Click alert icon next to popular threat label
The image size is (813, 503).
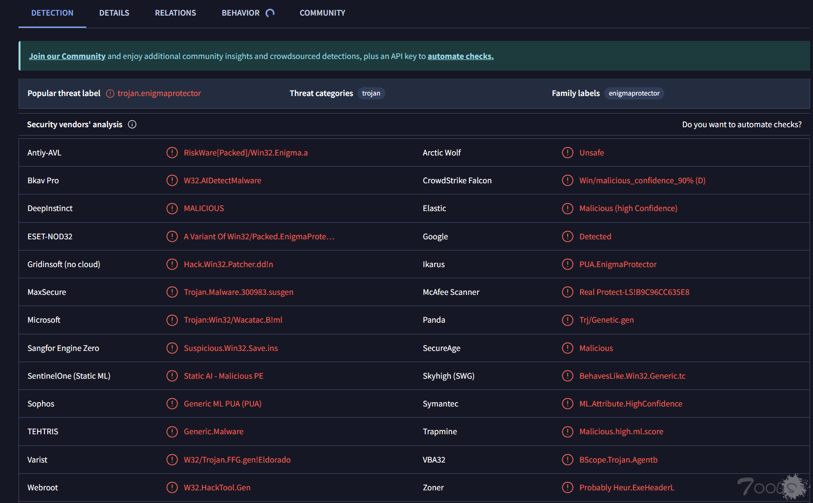tap(110, 94)
